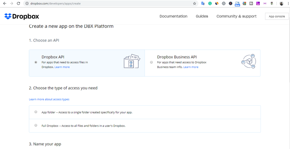Open the Guides menu
290x149 pixels.
202,16
